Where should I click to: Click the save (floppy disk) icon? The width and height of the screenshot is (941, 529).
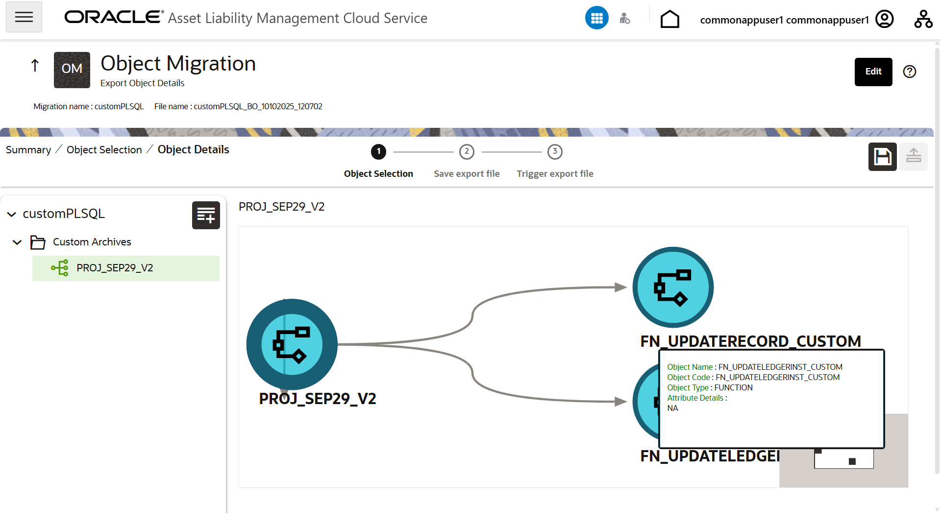pyautogui.click(x=882, y=157)
